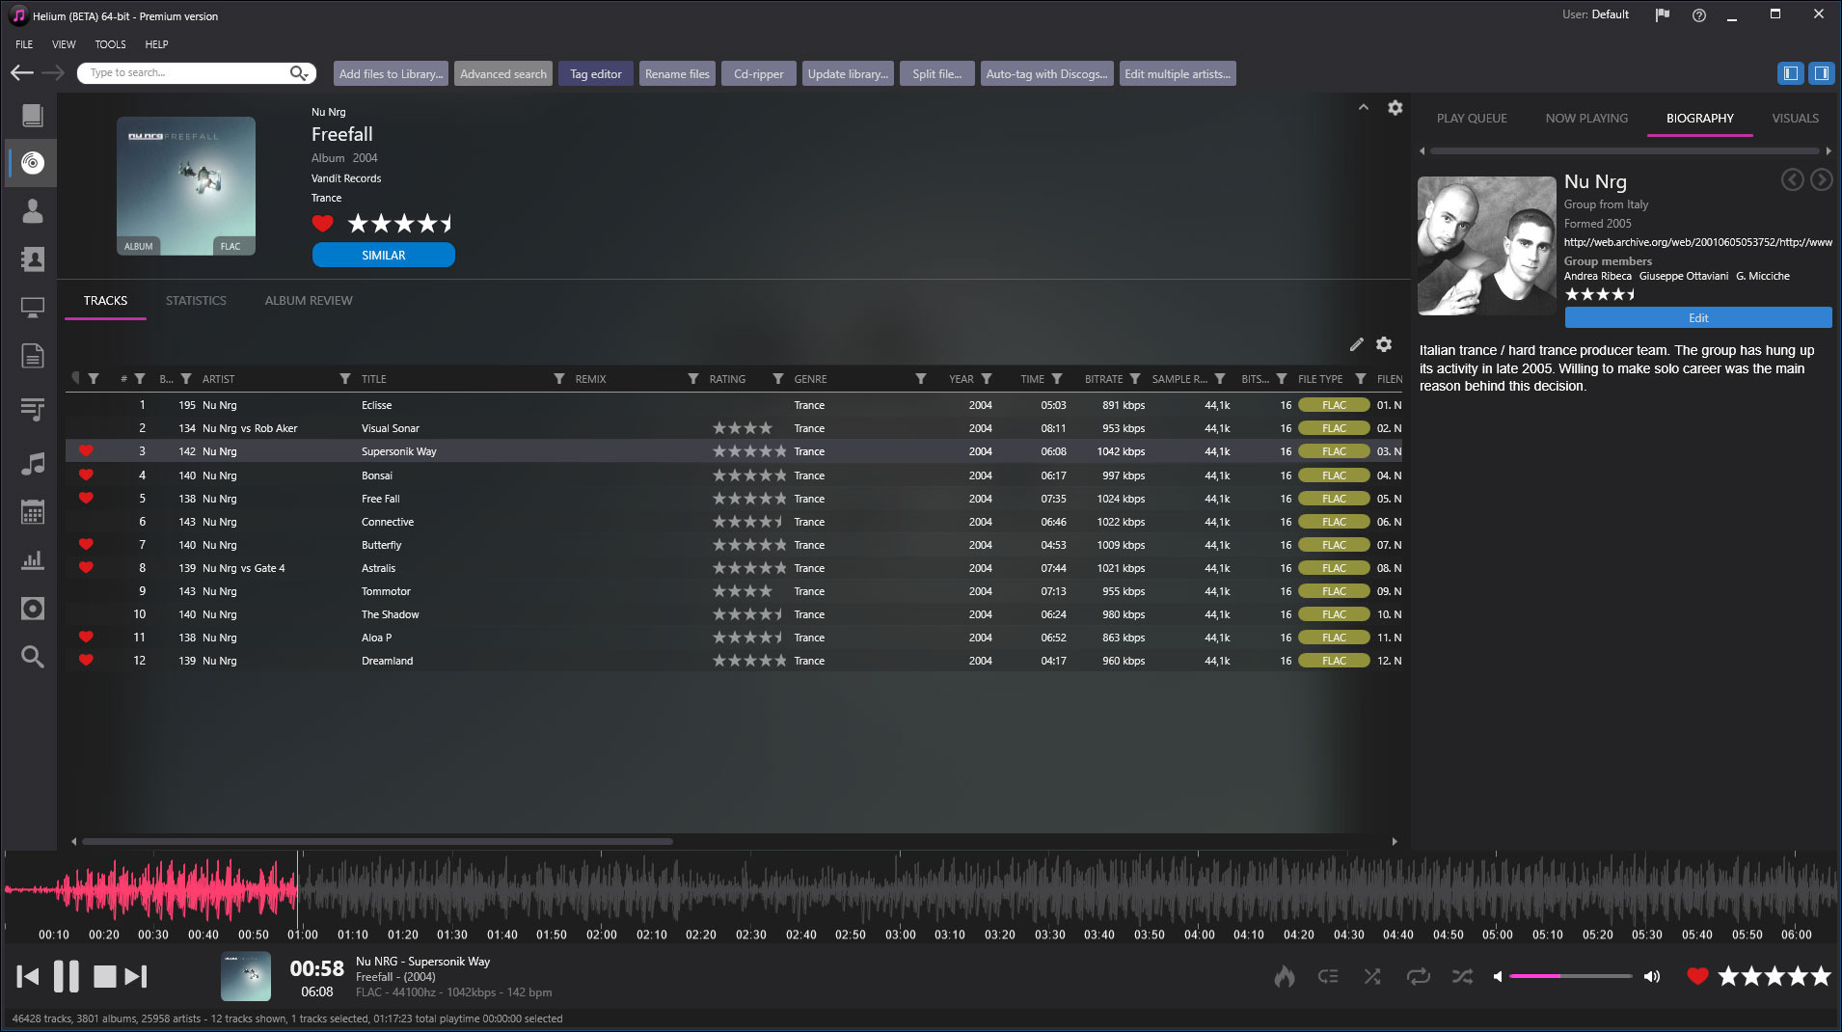The height and width of the screenshot is (1032, 1842).
Task: Stop playback
Action: tap(104, 976)
